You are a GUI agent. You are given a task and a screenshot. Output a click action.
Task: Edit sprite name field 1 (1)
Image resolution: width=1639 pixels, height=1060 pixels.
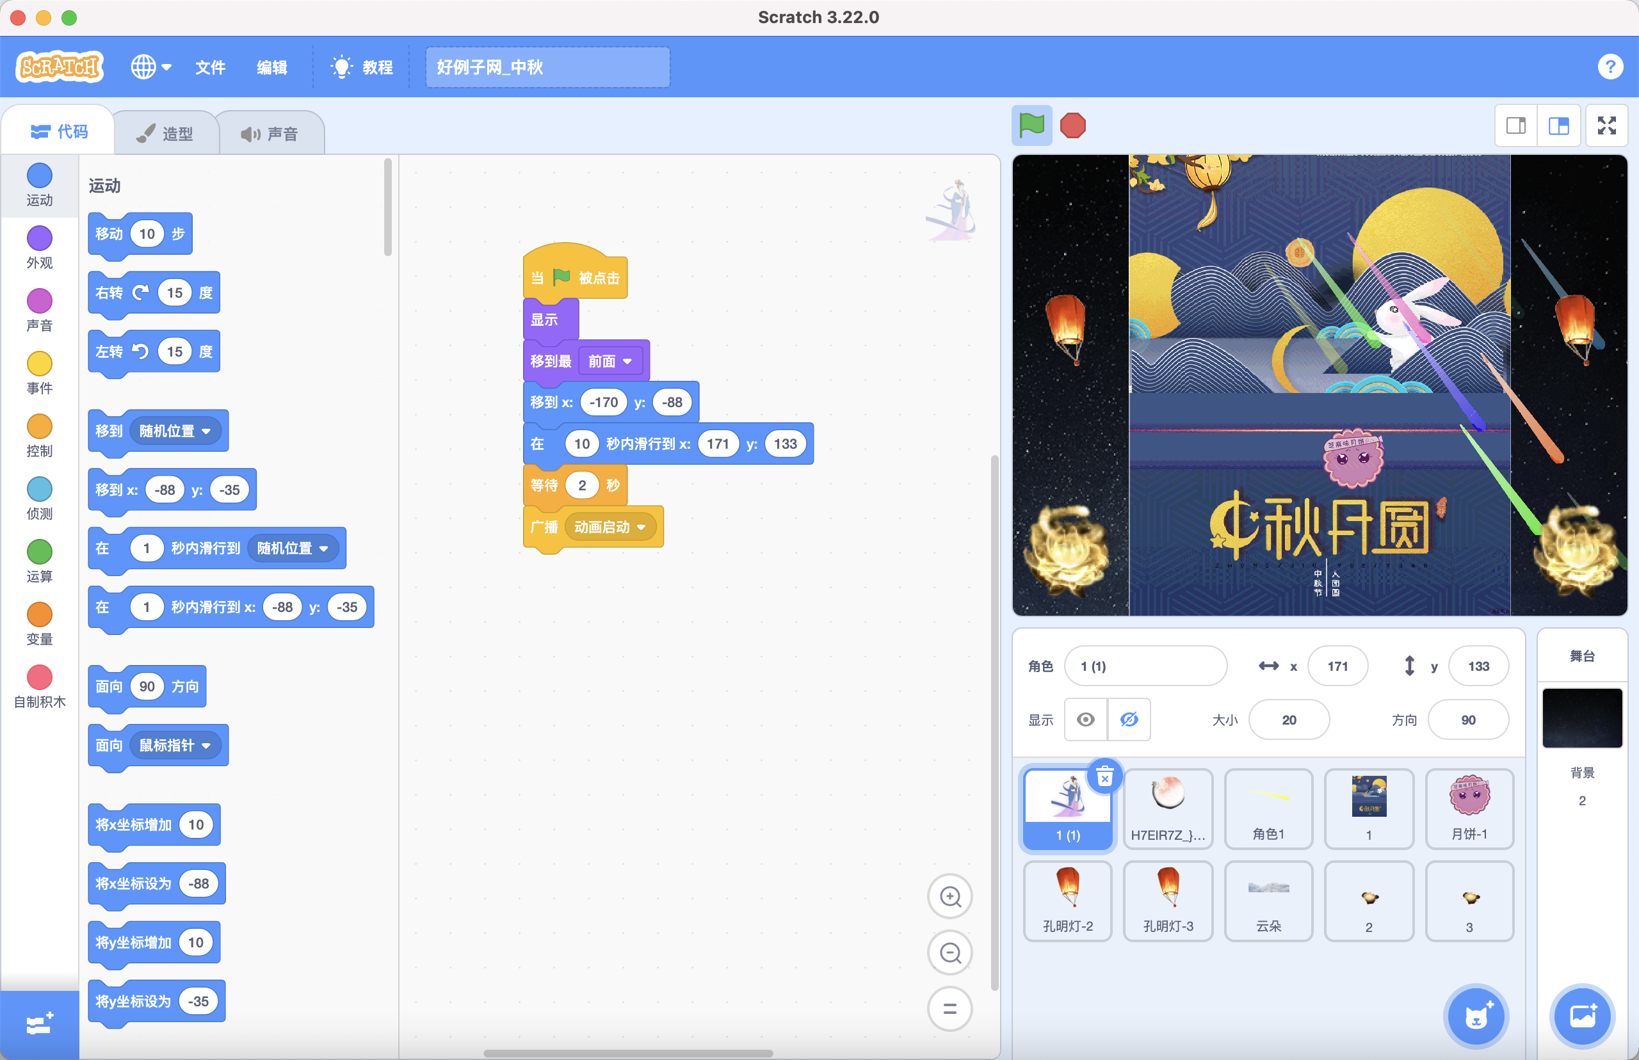point(1145,666)
